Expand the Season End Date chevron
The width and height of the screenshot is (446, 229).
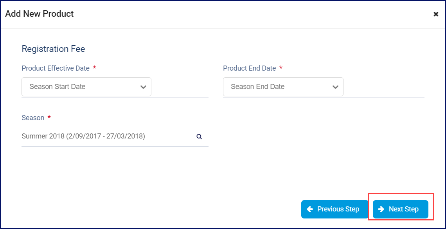[x=336, y=87]
